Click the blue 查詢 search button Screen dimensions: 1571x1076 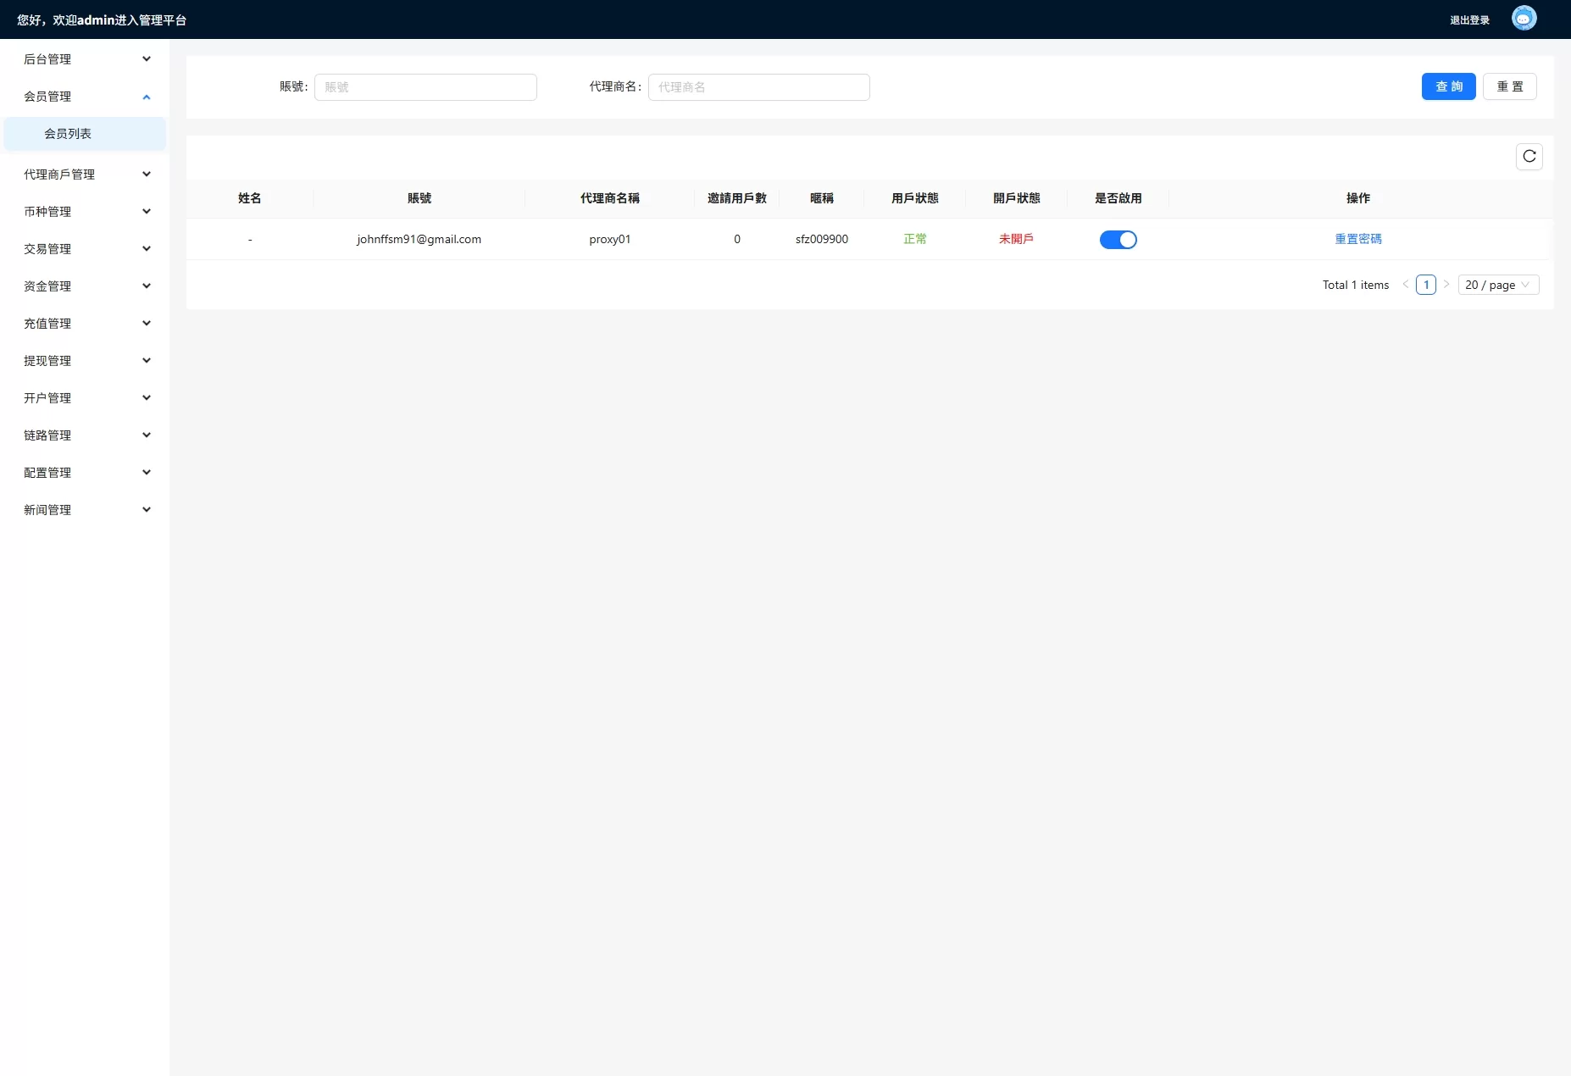[x=1448, y=86]
